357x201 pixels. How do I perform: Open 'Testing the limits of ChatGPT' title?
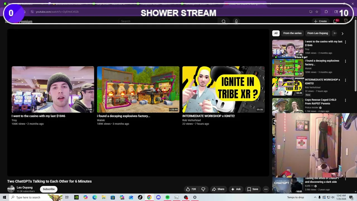pyautogui.click(x=322, y=180)
